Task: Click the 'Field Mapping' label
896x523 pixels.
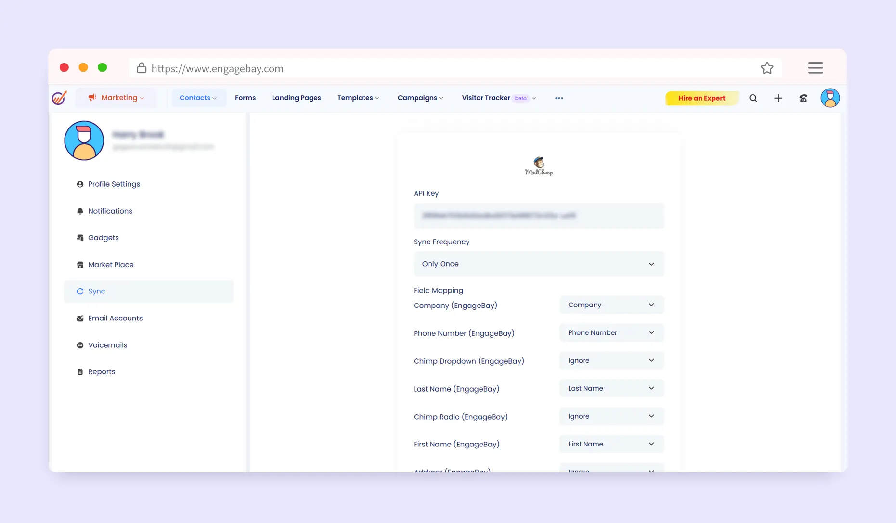Action: coord(438,290)
